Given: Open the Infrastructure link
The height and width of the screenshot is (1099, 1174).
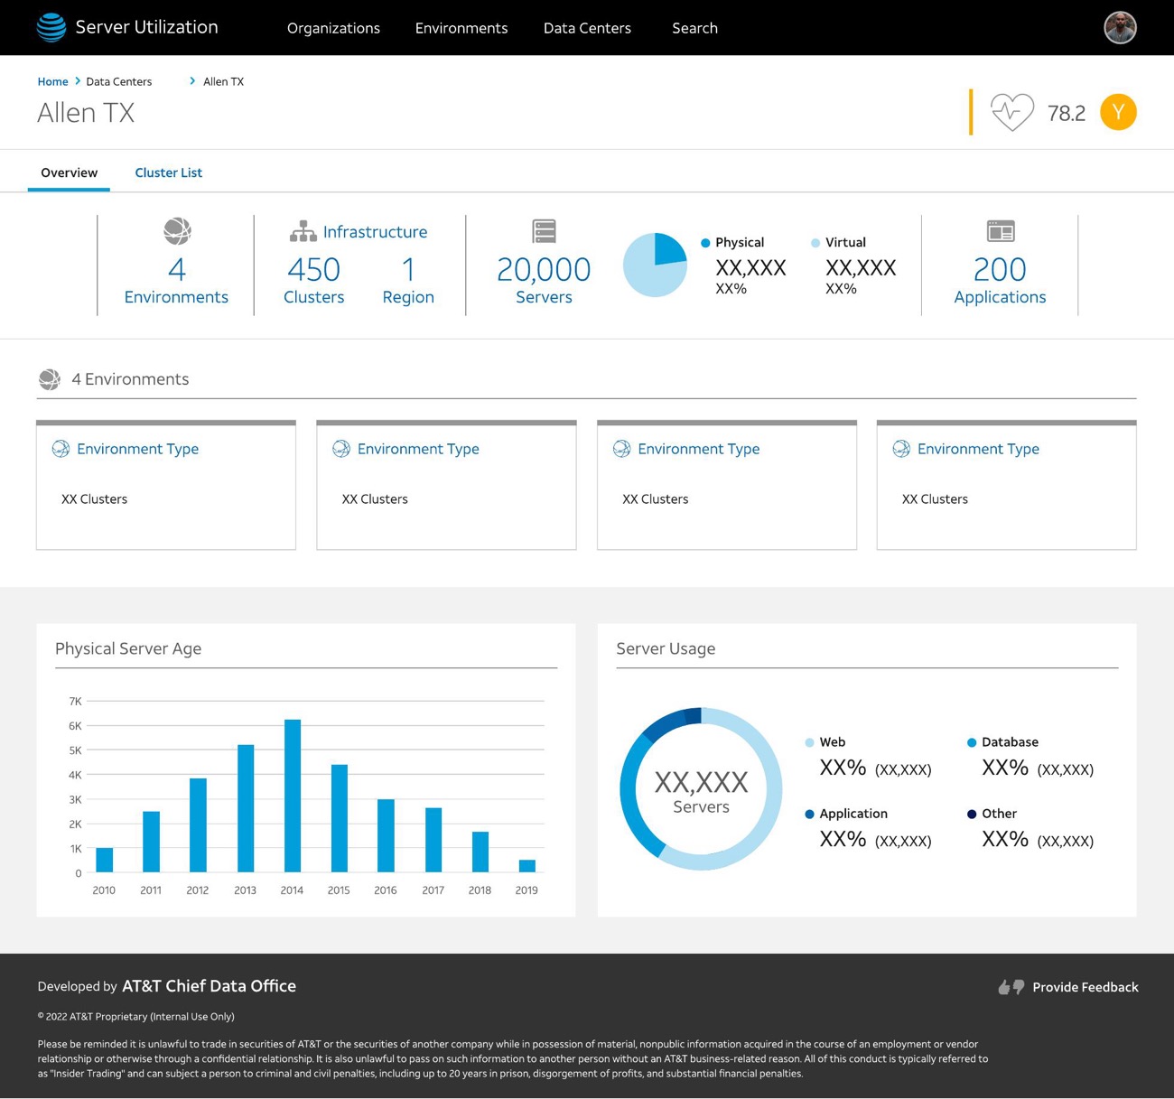Looking at the screenshot, I should click(x=375, y=232).
